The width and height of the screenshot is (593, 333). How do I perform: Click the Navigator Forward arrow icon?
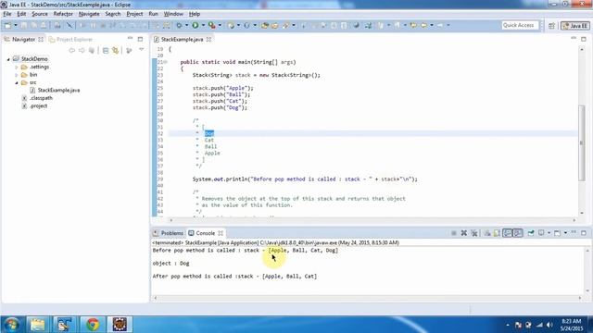[82, 50]
